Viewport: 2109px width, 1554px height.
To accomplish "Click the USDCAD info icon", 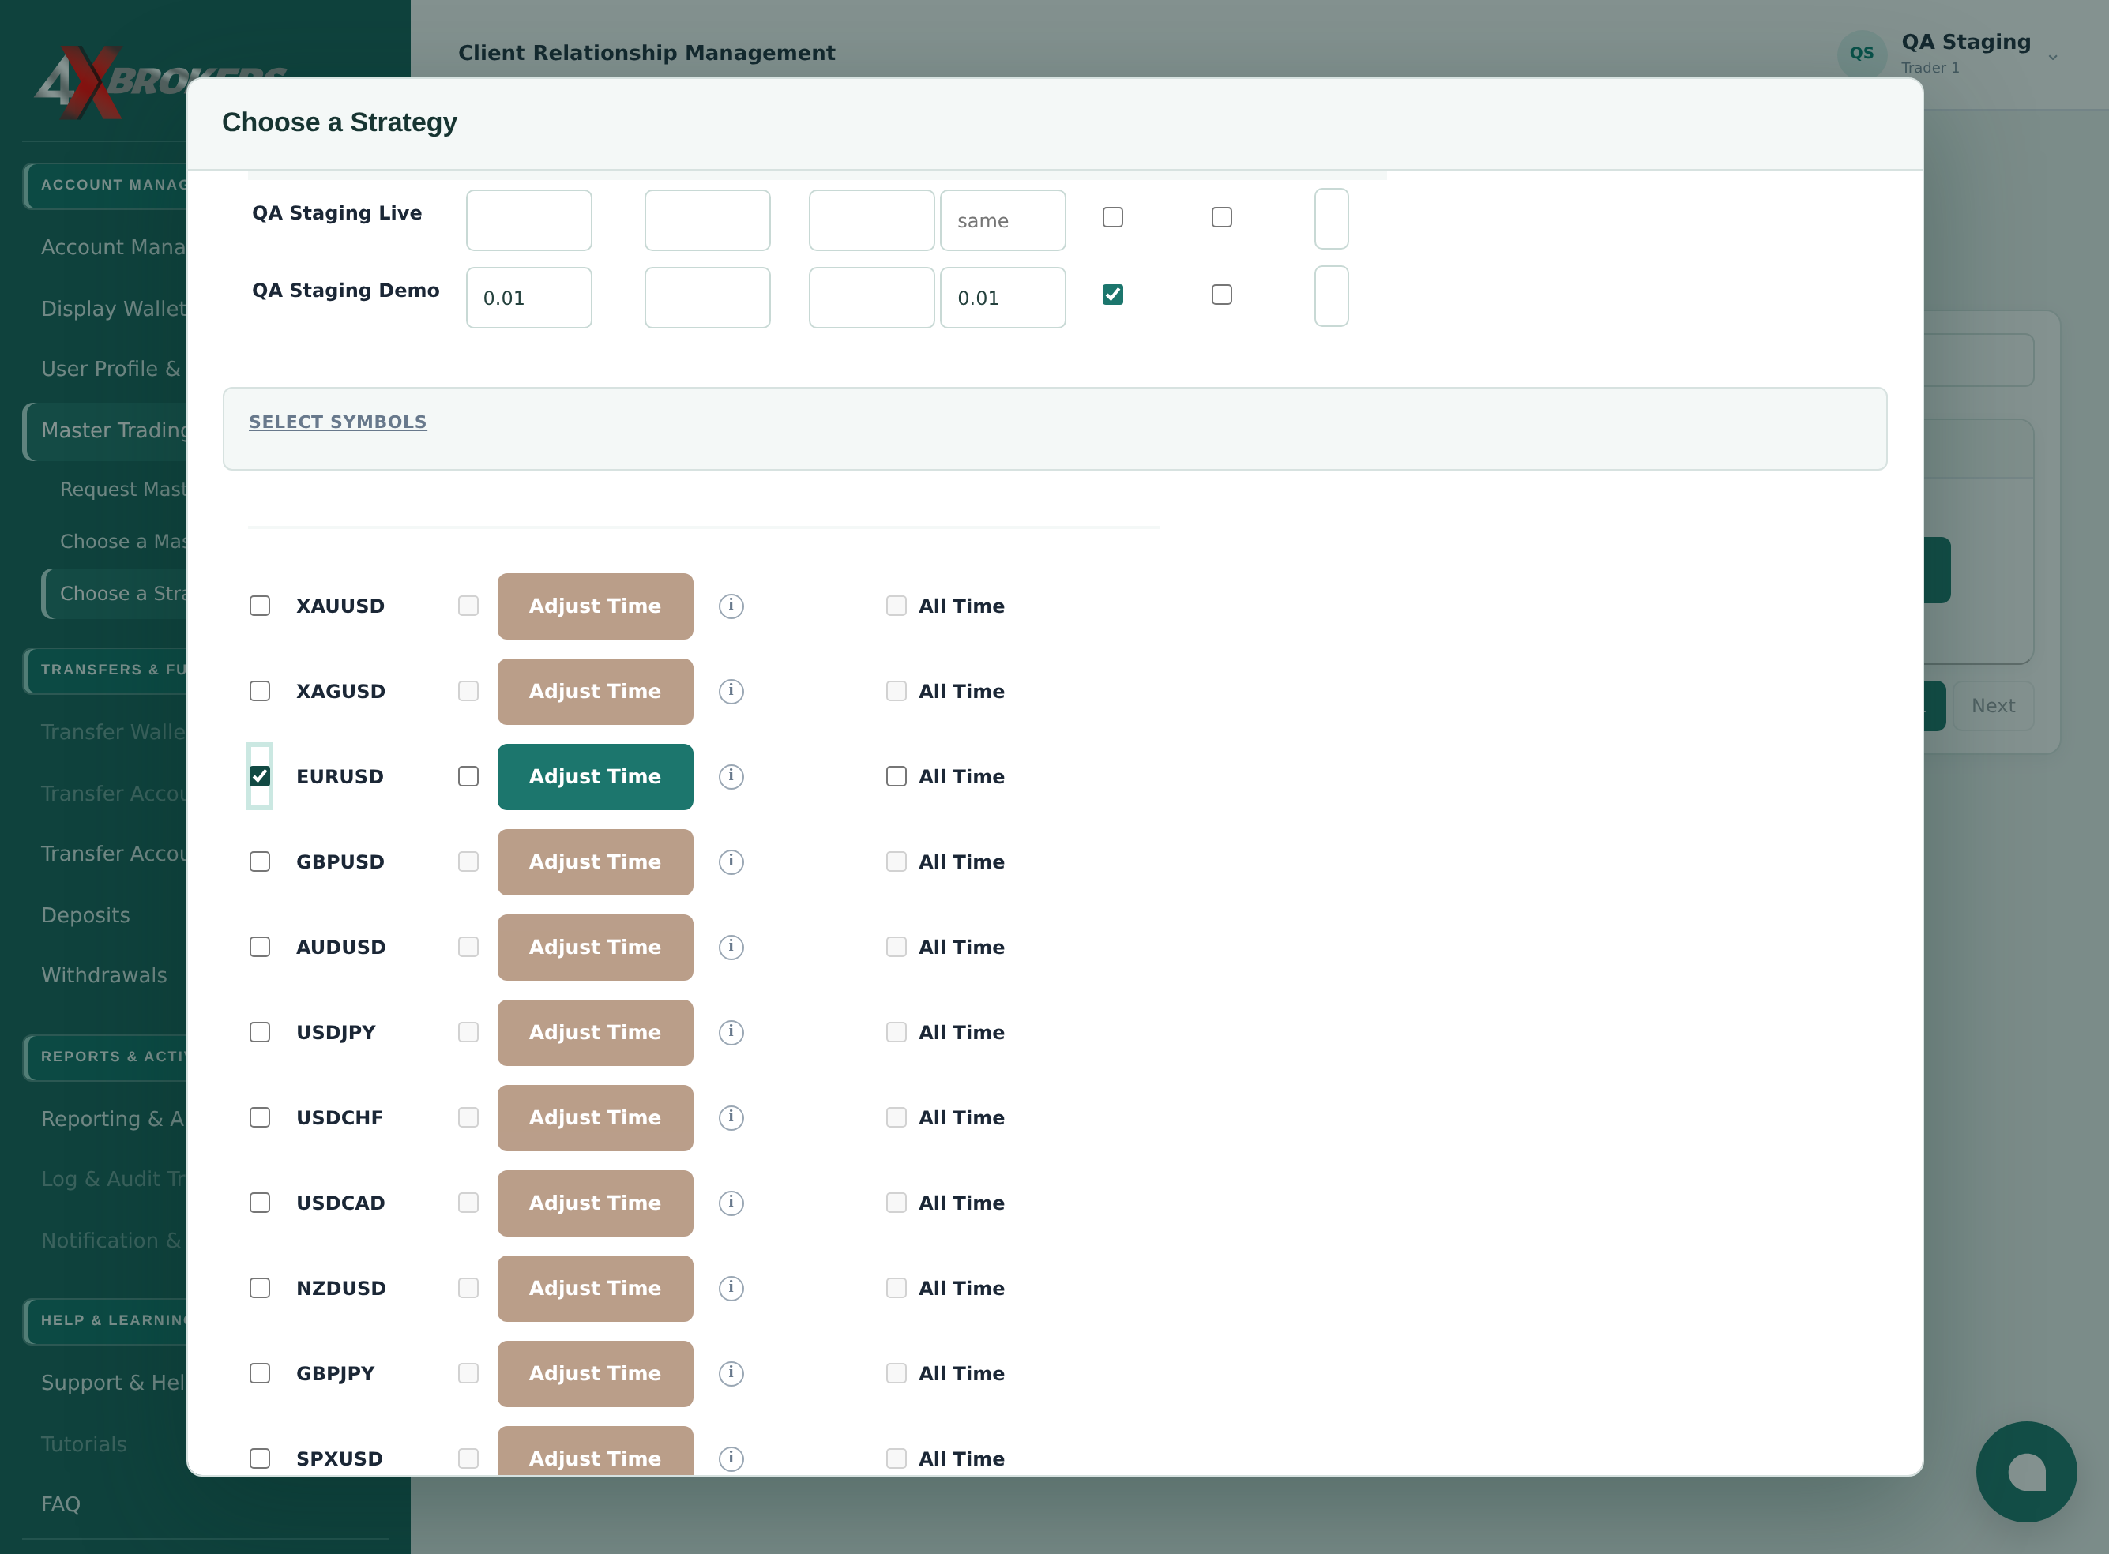I will coord(731,1203).
